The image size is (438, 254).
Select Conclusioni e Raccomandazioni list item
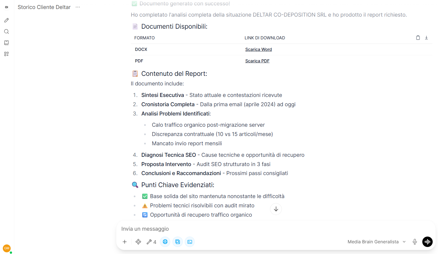pos(215,173)
